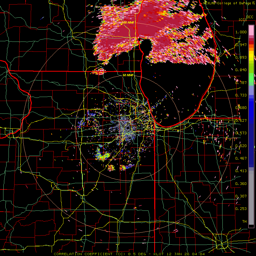Viewport: 256px width, 256px height.
Task: Select the 0.840 scale value
Action: (241, 70)
